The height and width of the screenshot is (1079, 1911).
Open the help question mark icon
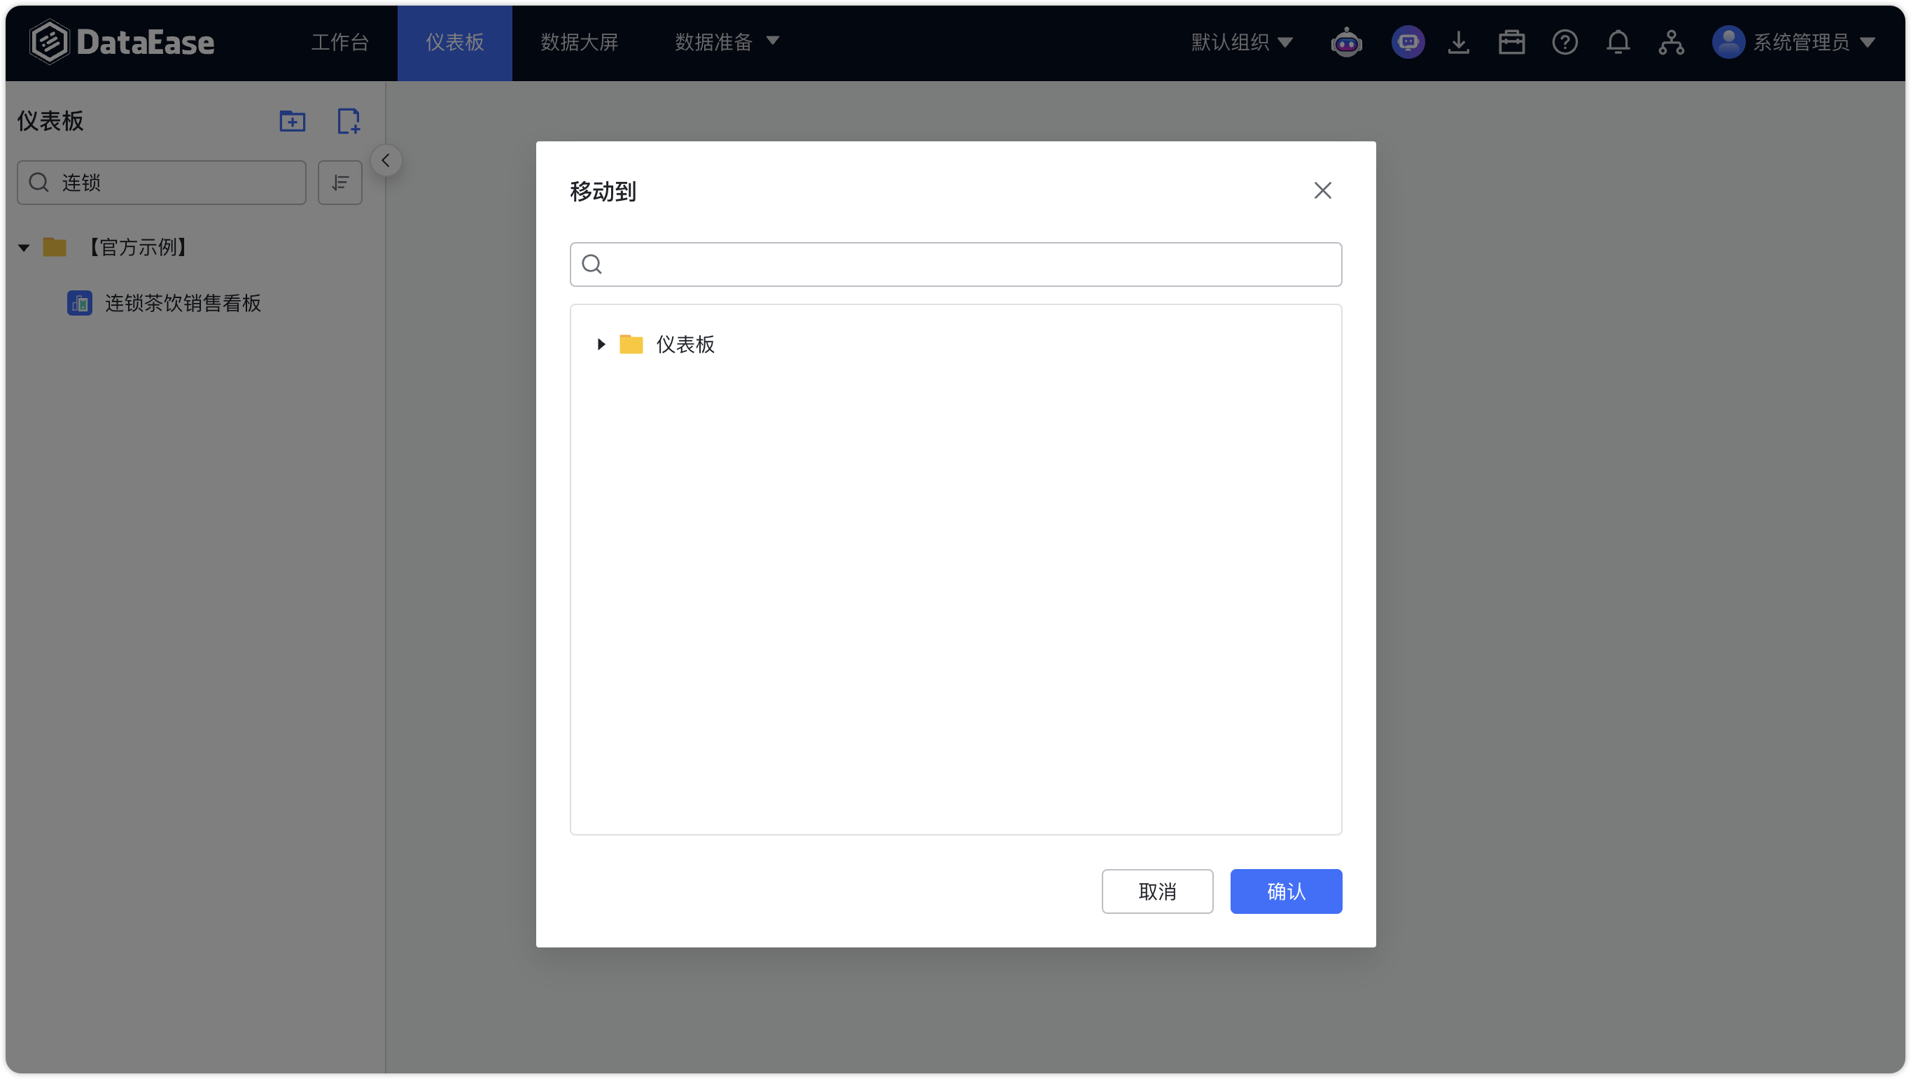tap(1564, 42)
